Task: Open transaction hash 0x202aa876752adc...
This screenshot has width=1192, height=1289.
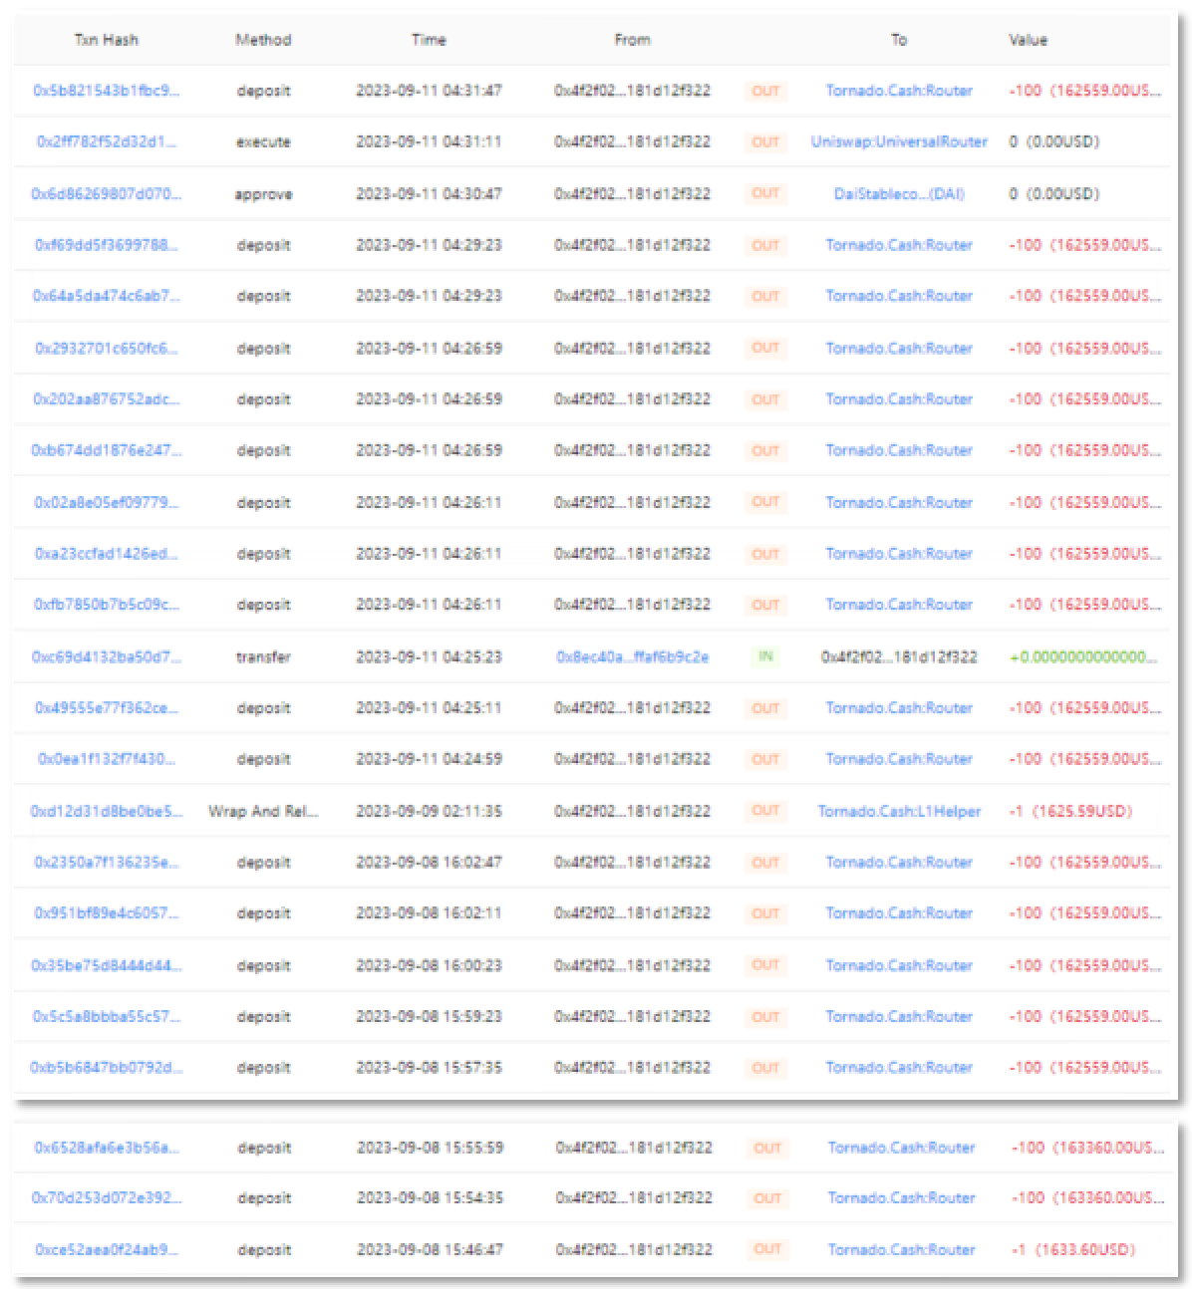Action: point(107,399)
